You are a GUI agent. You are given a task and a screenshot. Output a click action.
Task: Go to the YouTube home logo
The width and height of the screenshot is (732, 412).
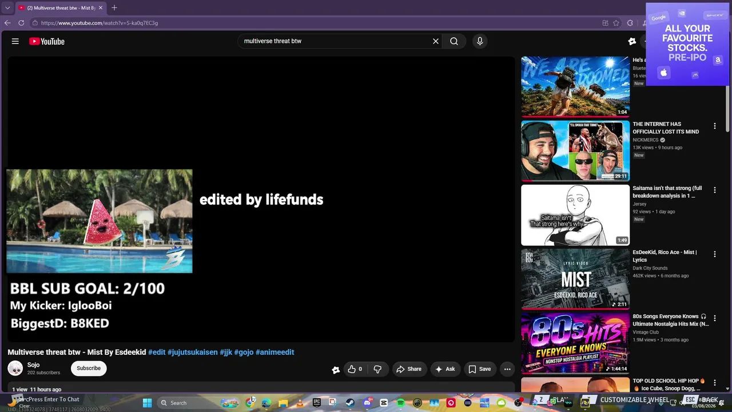pos(47,41)
